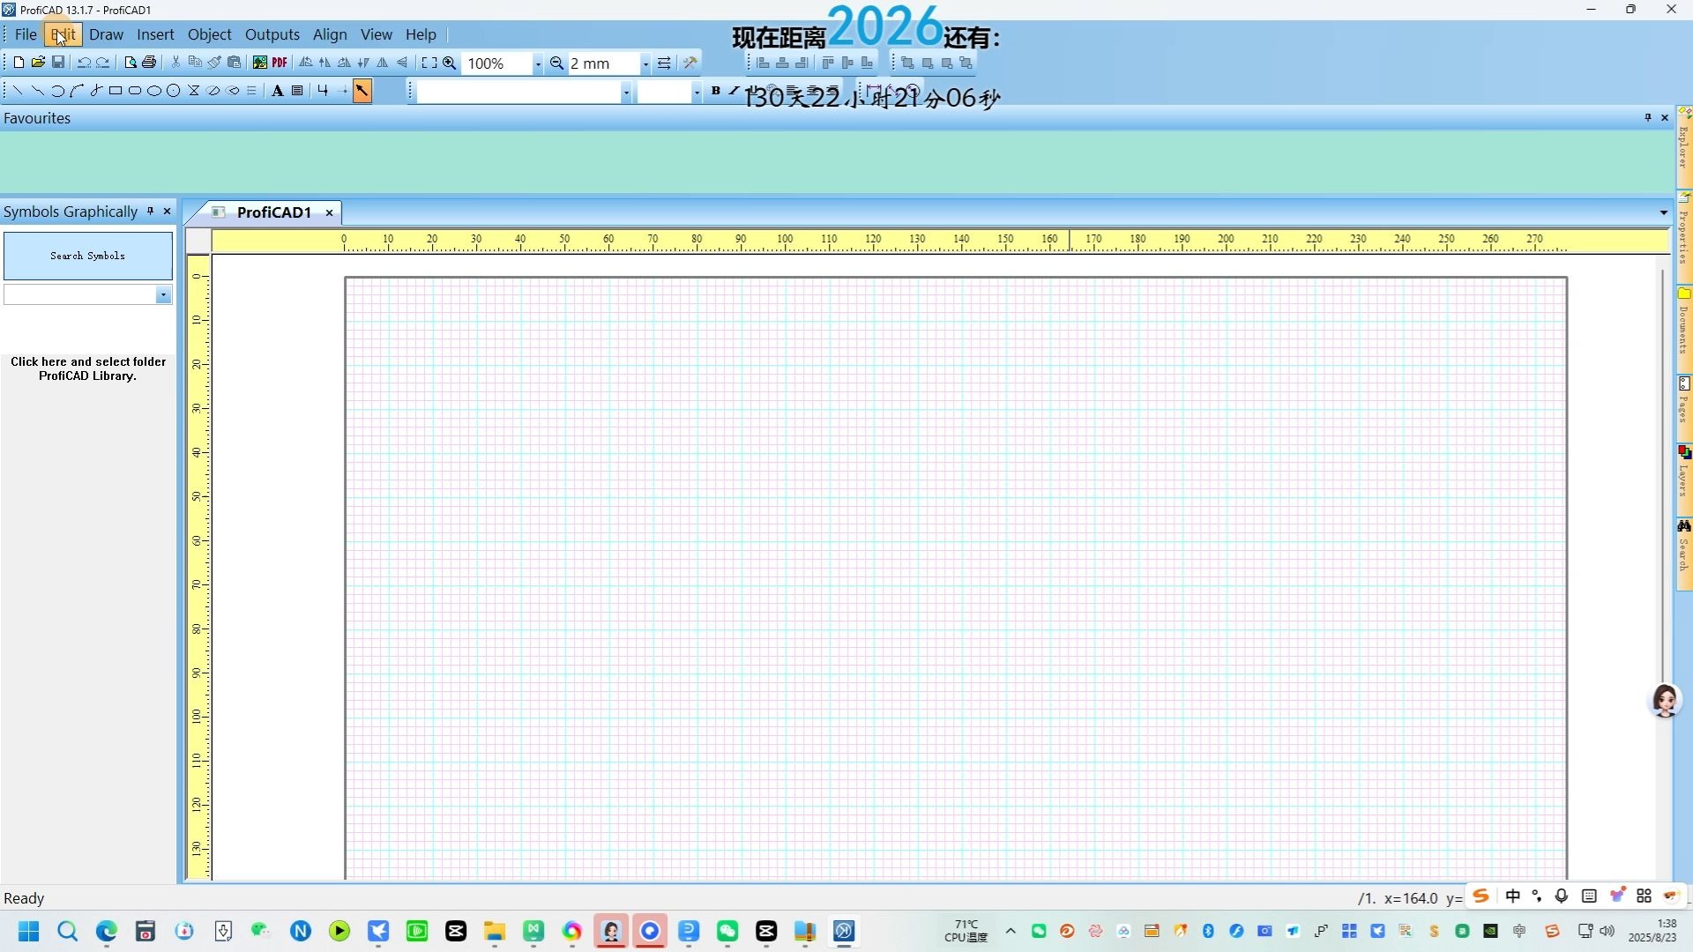Select the Text box tool icon
The image size is (1693, 952).
297,90
